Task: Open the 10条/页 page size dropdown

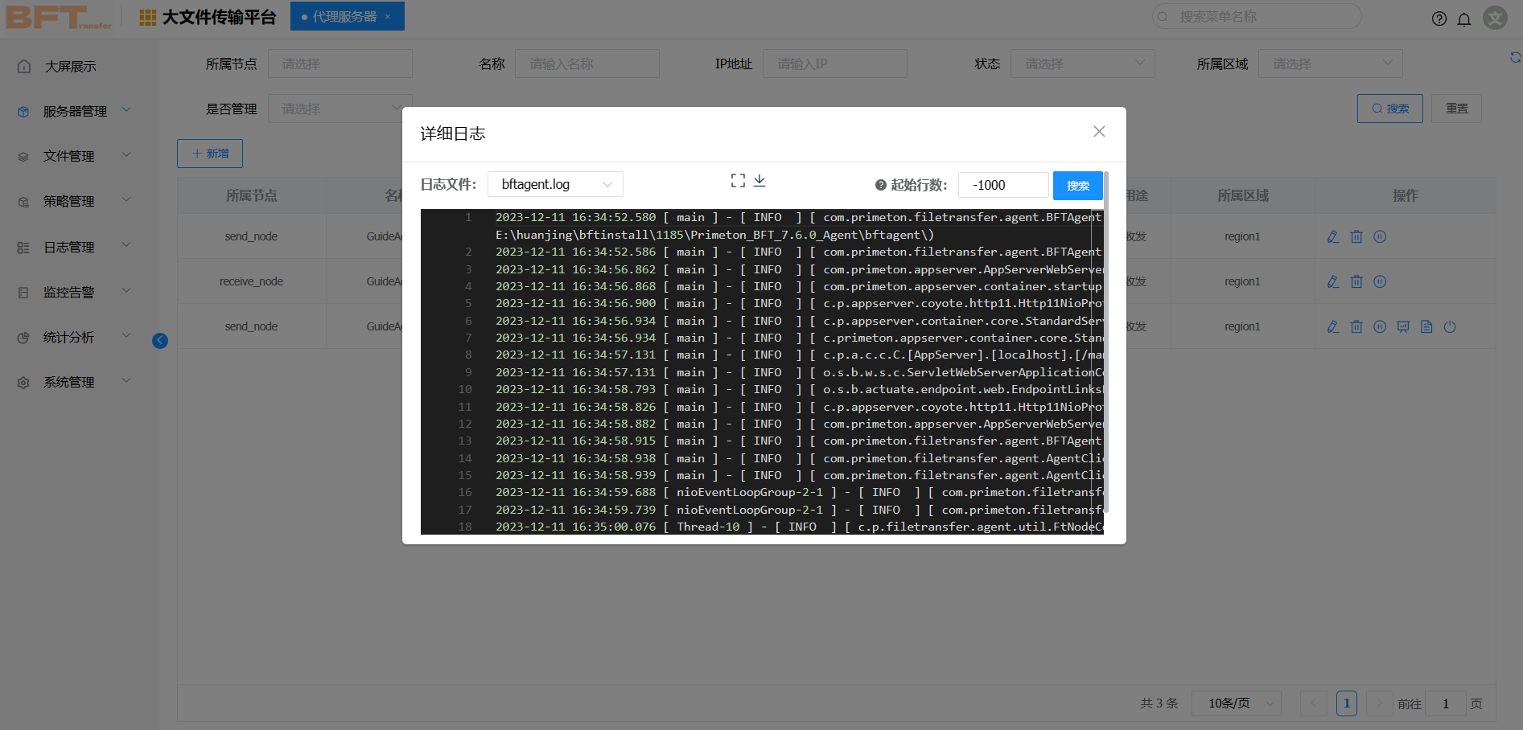Action: 1236,703
